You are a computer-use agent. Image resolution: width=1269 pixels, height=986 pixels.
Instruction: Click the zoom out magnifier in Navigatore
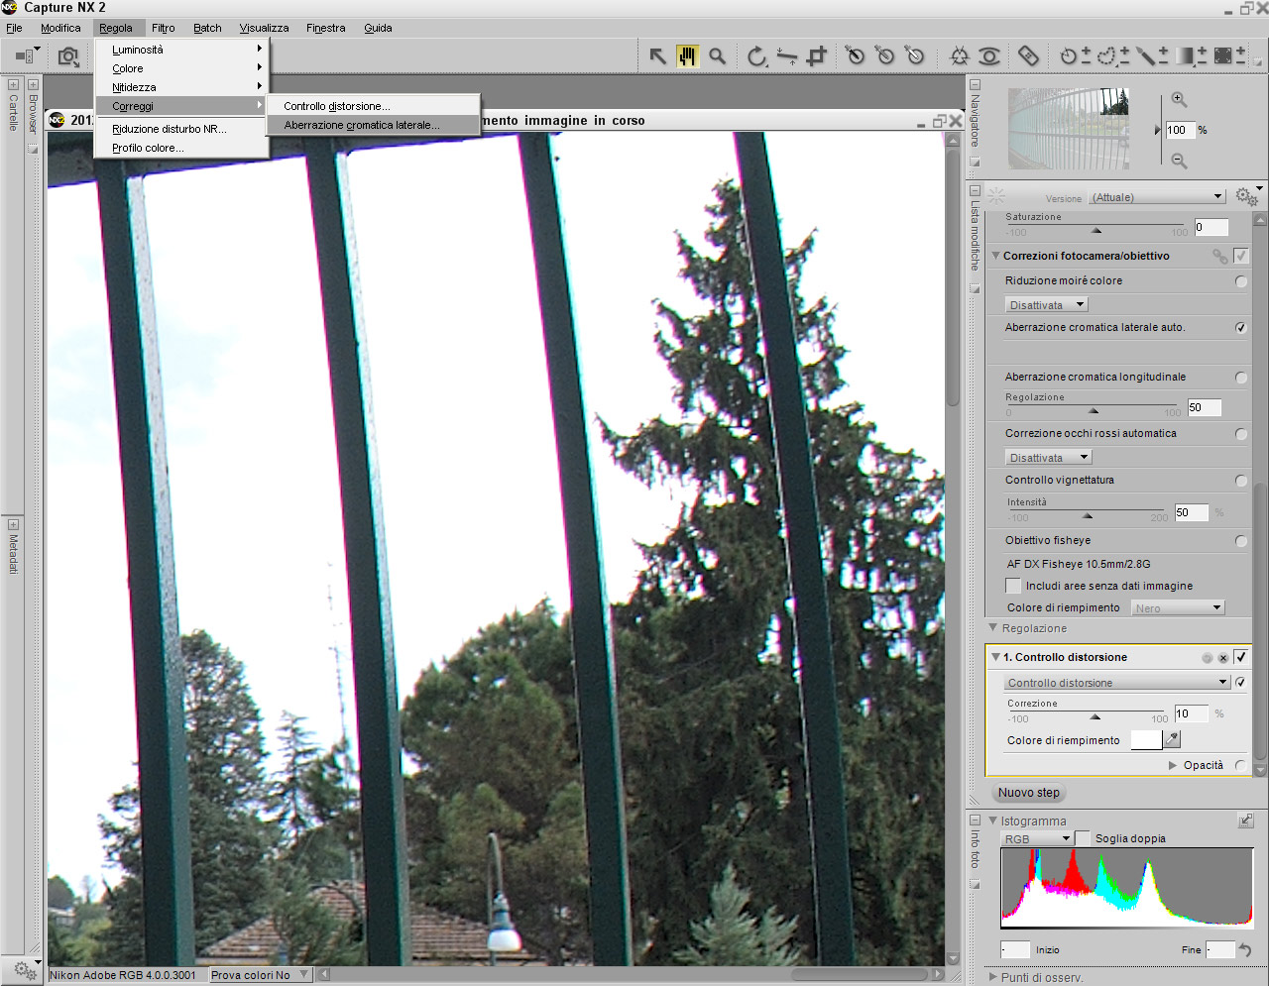point(1179,161)
